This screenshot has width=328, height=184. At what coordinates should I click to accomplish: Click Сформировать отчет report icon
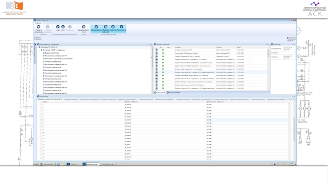pyautogui.click(x=84, y=27)
